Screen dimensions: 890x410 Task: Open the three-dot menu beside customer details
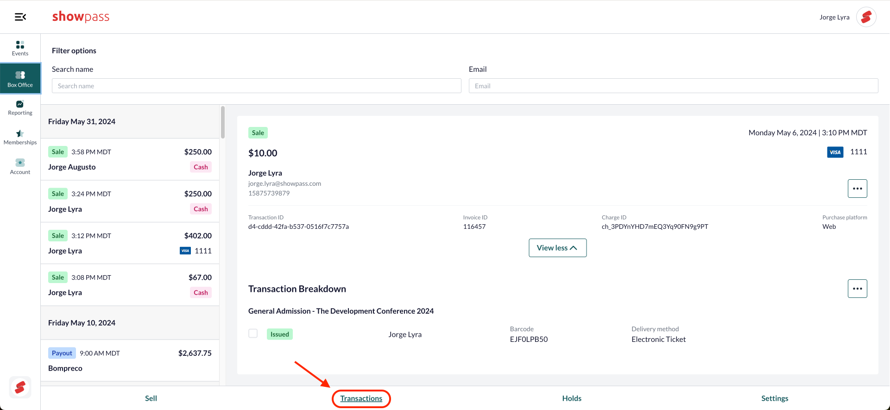pyautogui.click(x=857, y=189)
